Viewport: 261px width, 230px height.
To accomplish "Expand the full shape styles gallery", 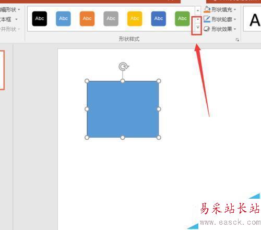I will (198, 28).
